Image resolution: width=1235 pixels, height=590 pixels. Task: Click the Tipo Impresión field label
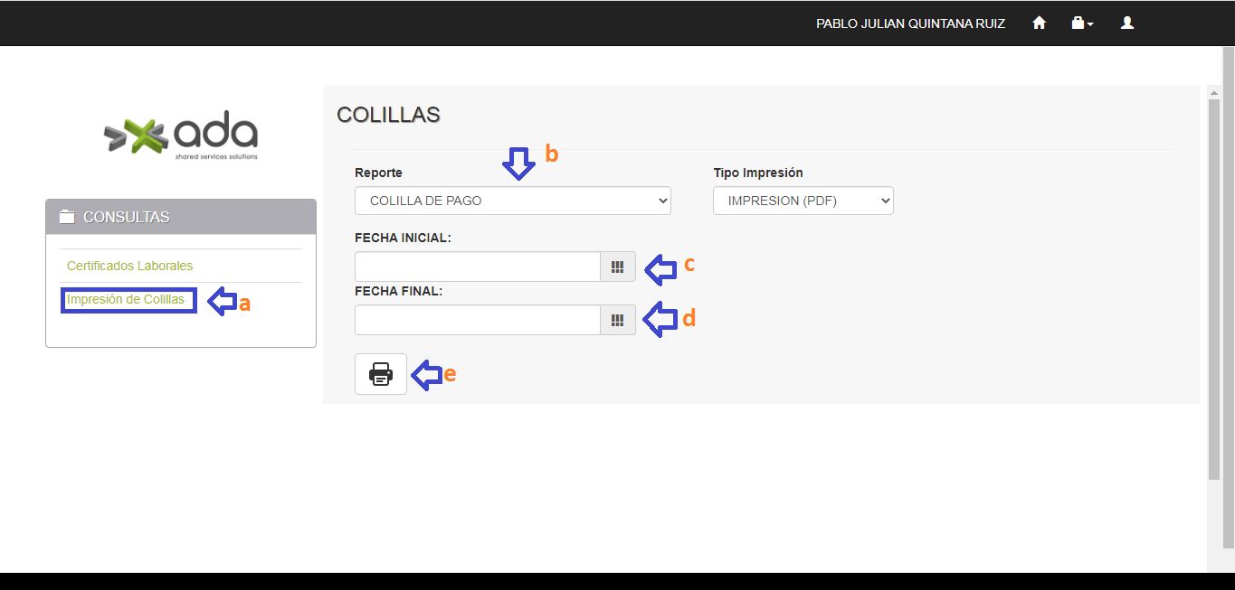pyautogui.click(x=757, y=173)
